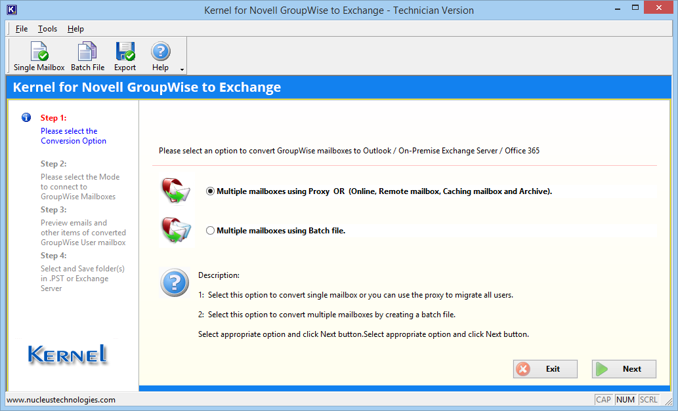Click the 'Description:' label
This screenshot has width=678, height=411.
coord(219,275)
